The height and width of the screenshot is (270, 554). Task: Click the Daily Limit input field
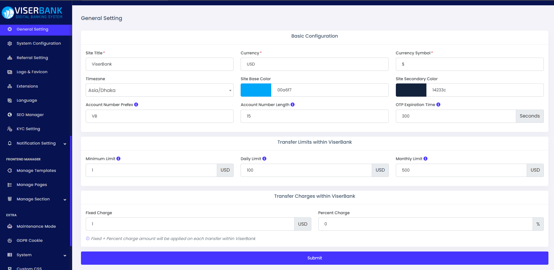point(306,170)
